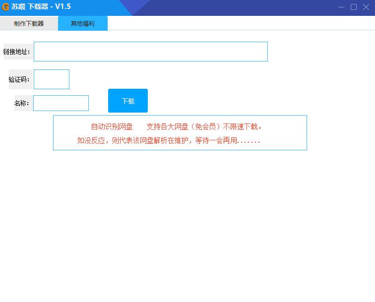Select the 其他福利 tab

(x=82, y=23)
